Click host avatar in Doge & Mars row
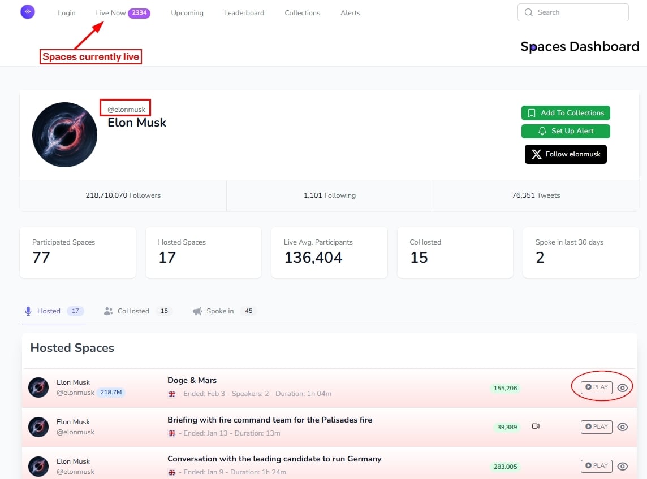The image size is (647, 479). 38,387
